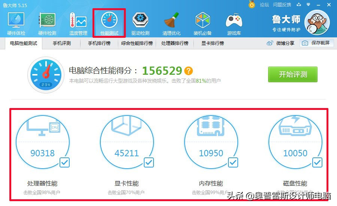The image size is (337, 206).
Task: Open the 论坛 forum link
Action: coord(264,5)
